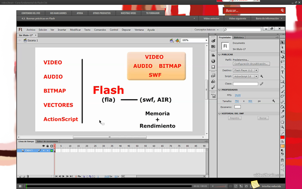The height and width of the screenshot is (189, 302).
Task: Toggle onion skin in timeline
Action: (84, 176)
